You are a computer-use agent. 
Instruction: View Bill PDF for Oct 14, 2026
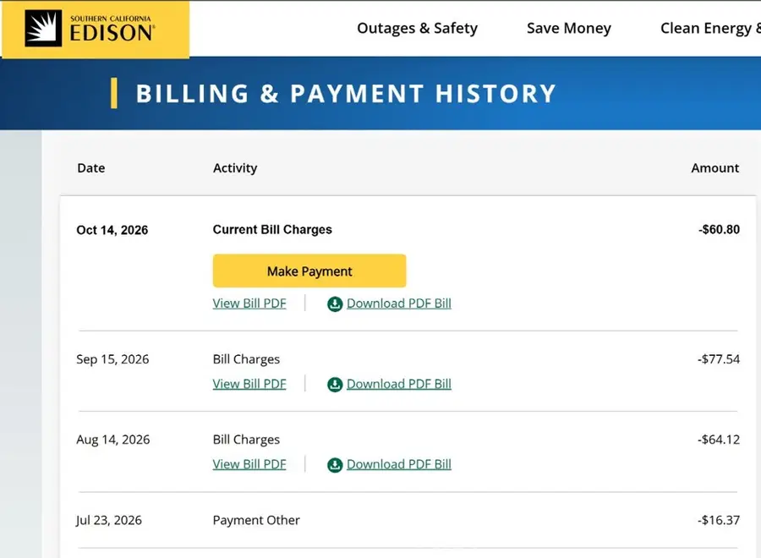point(249,304)
